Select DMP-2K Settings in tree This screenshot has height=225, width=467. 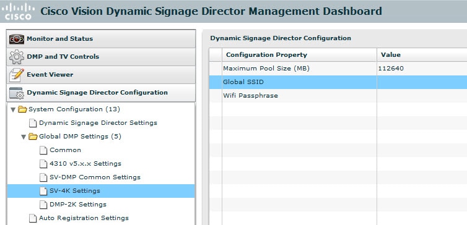coord(78,205)
